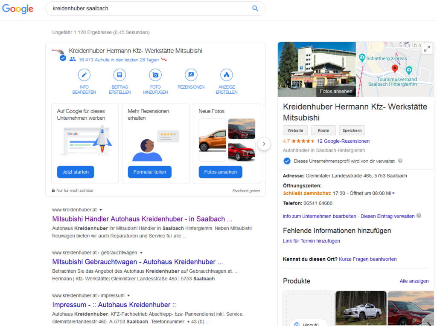The width and height of the screenshot is (437, 326).
Task: Click the address Glemmtaler Landesstraße 465
Action: [x=356, y=176]
